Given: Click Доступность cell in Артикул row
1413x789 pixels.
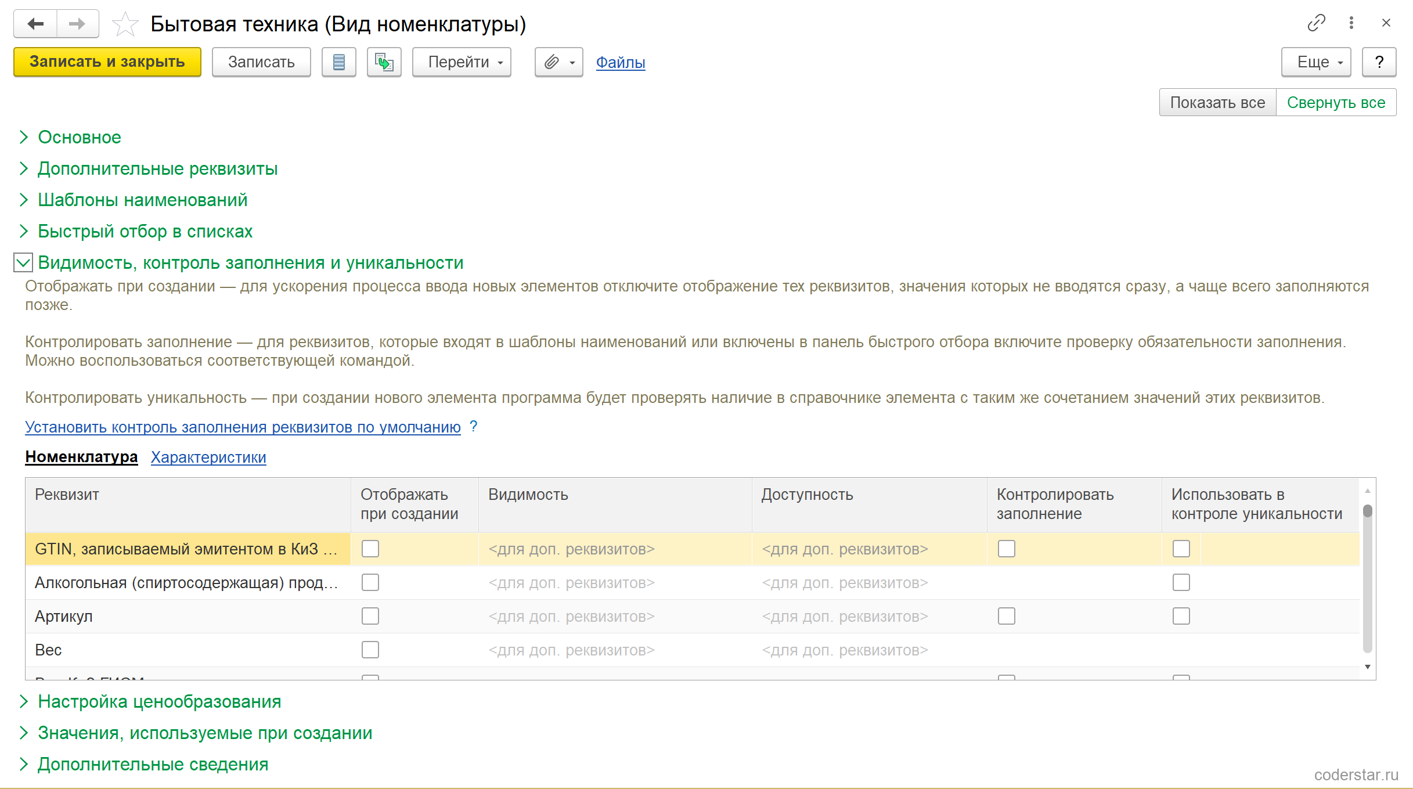Looking at the screenshot, I should coord(869,616).
